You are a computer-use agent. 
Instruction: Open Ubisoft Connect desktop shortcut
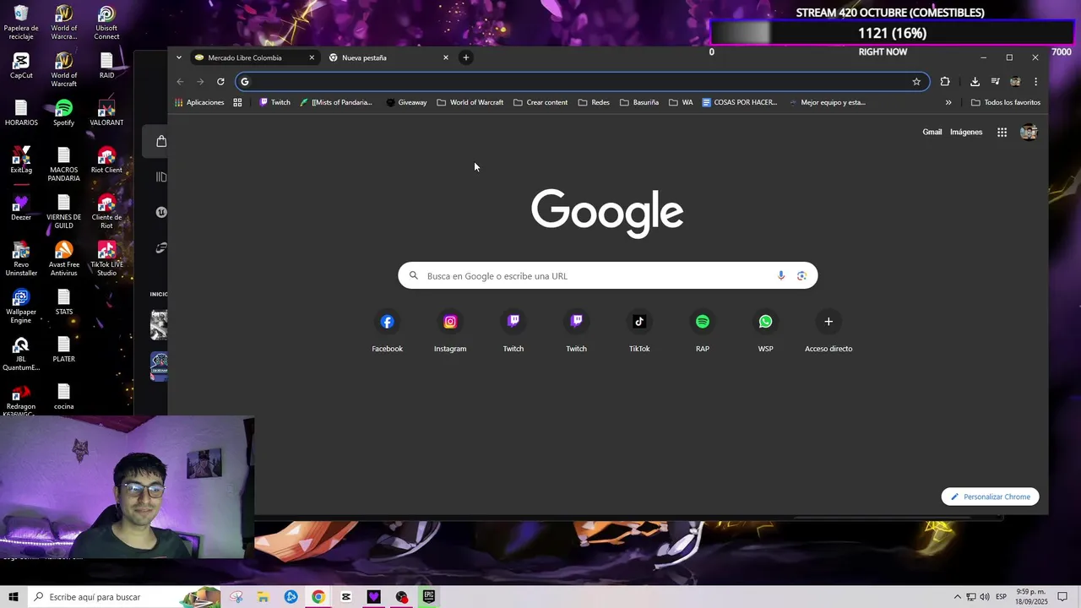pyautogui.click(x=106, y=23)
